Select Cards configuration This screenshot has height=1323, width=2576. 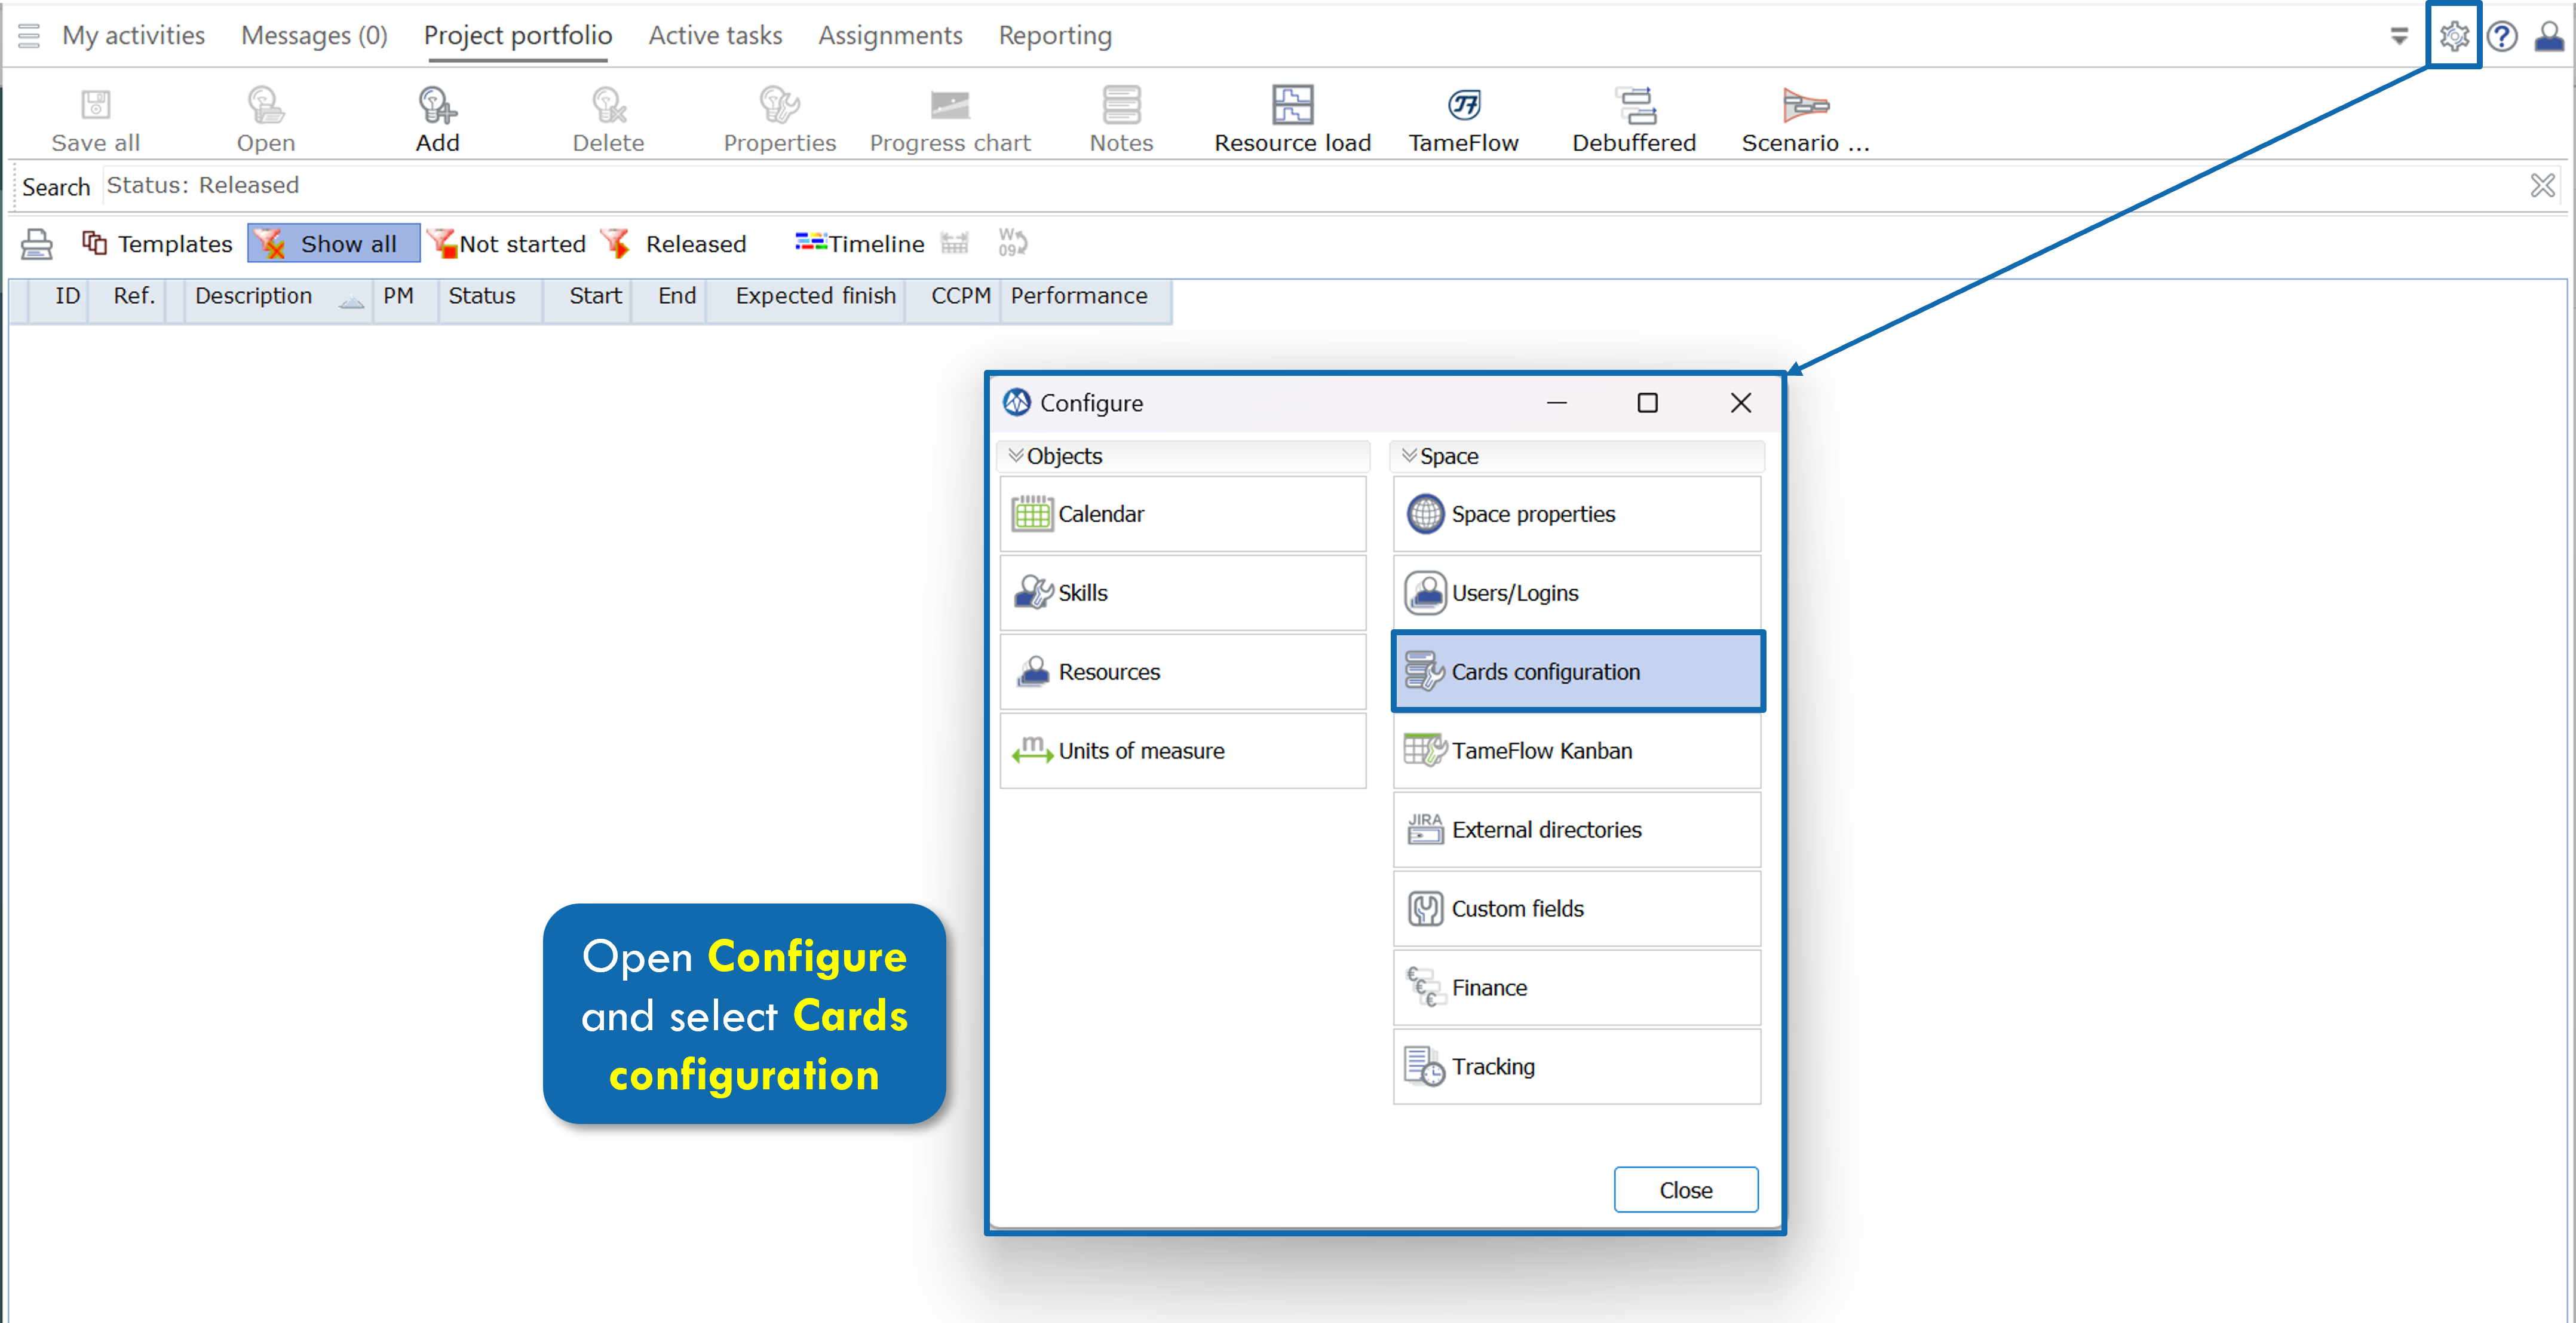(1577, 672)
